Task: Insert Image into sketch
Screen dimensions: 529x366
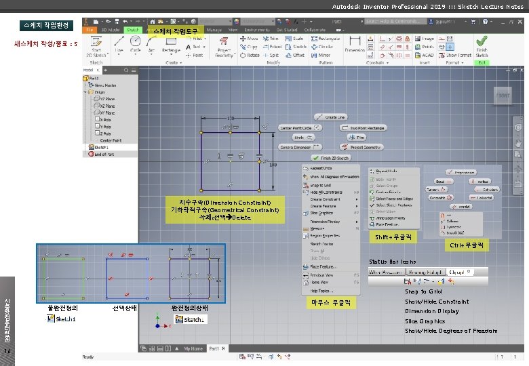Action: tap(425, 39)
